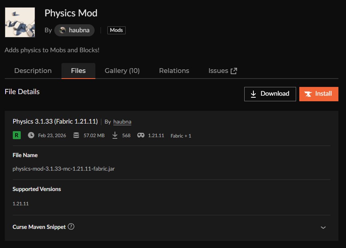346x248 pixels.
Task: Go to the Relations tab
Action: (x=174, y=71)
